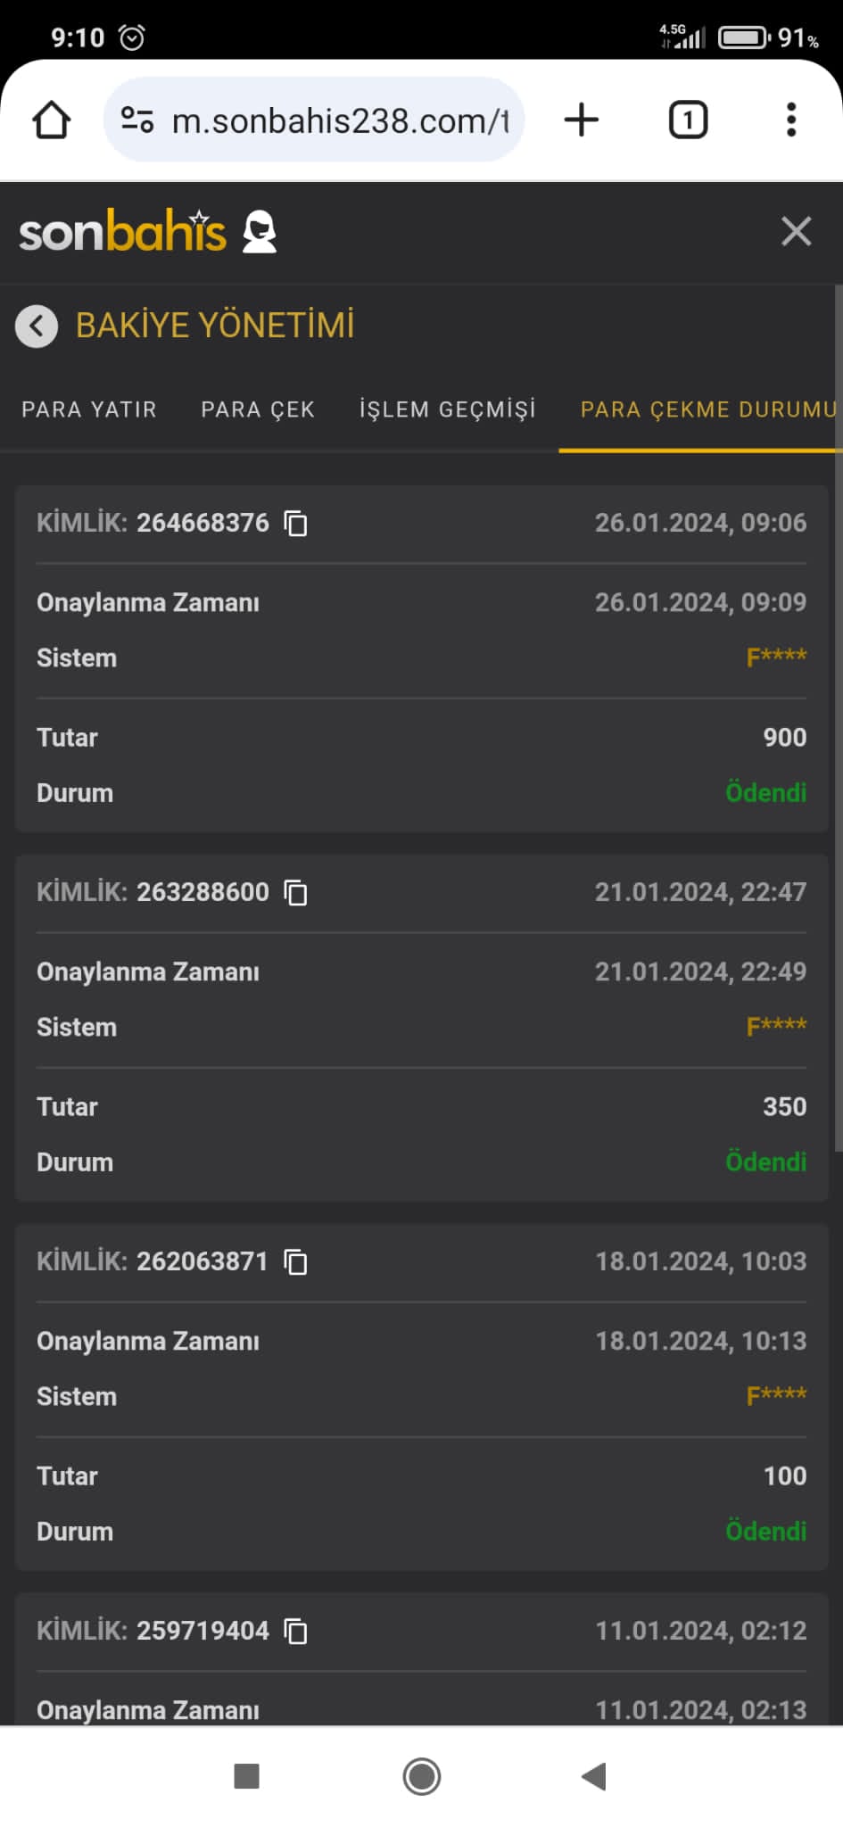Go back using the Bakiye Yönetimi arrow

37,327
